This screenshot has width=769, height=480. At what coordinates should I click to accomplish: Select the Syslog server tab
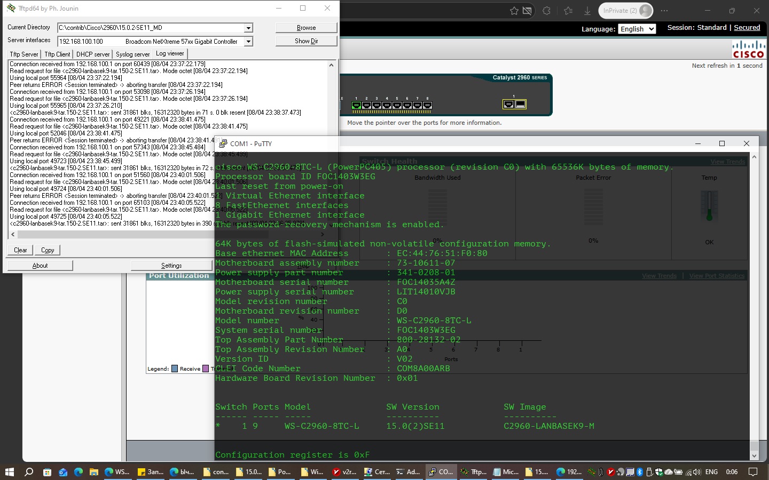132,54
